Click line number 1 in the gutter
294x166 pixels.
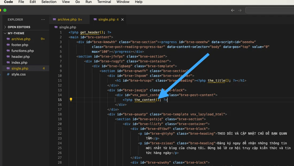tap(61, 32)
